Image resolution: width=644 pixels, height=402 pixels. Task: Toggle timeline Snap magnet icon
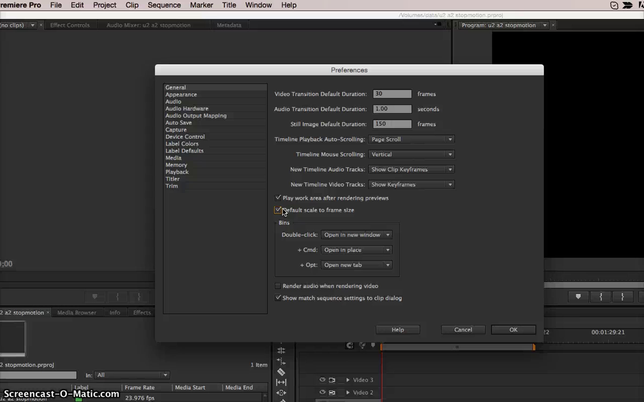click(350, 345)
